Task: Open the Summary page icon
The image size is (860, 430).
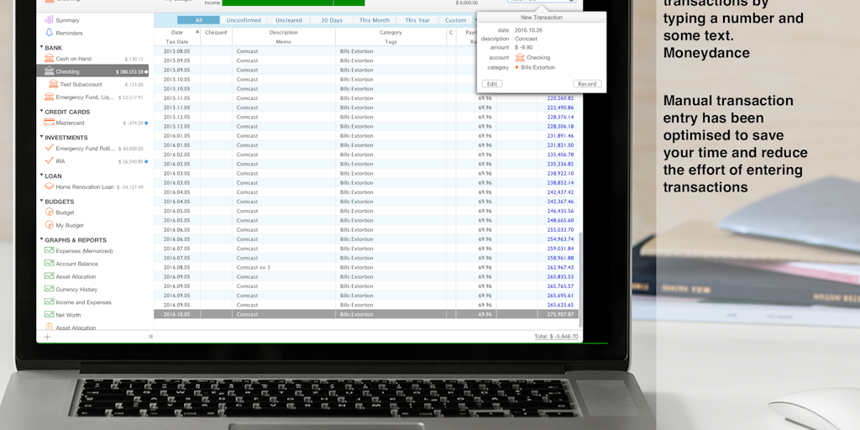Action: tap(50, 20)
